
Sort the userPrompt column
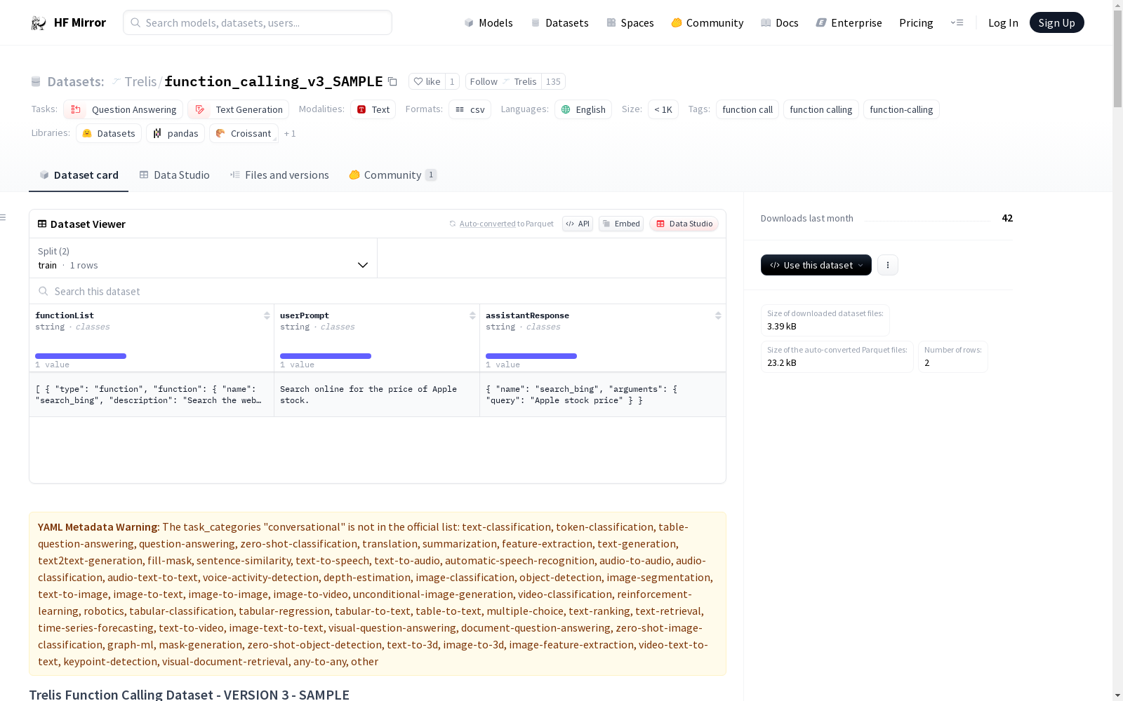[x=472, y=315]
